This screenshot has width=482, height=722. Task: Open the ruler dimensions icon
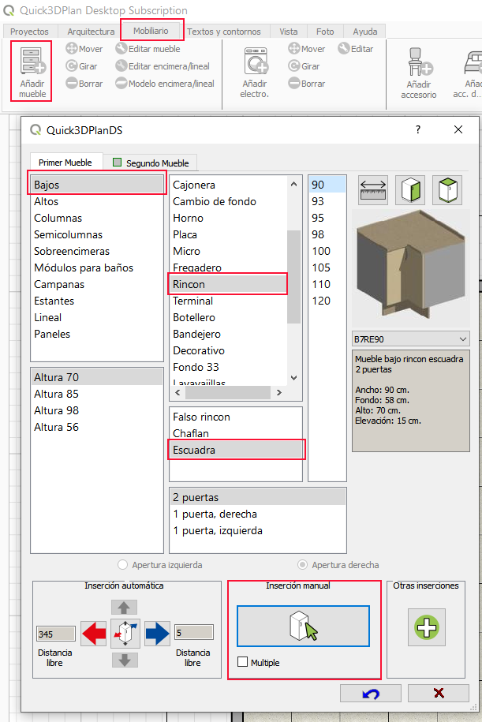pos(373,190)
